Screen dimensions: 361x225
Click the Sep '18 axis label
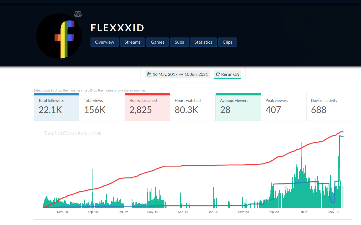[92, 212]
